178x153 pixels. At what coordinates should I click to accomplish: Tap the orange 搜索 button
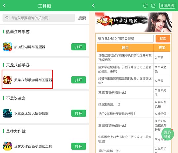point(163,39)
